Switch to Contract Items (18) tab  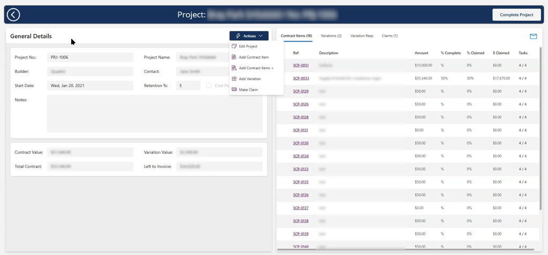[x=296, y=36]
